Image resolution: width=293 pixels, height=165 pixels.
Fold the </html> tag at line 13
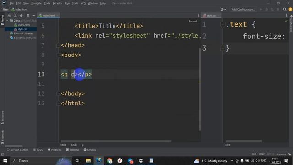point(58,103)
